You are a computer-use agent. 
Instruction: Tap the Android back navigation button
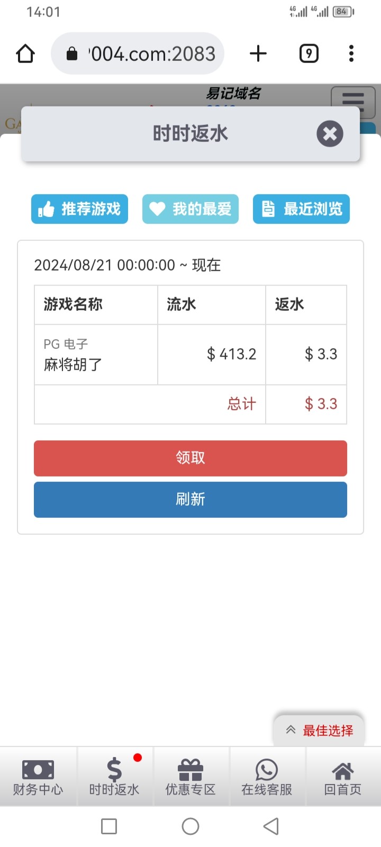(271, 826)
